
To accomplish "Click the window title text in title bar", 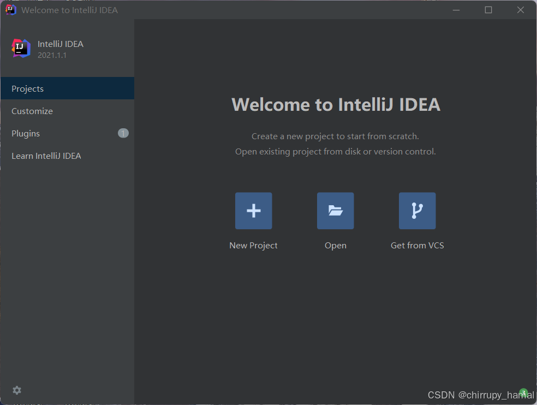I will tap(69, 10).
